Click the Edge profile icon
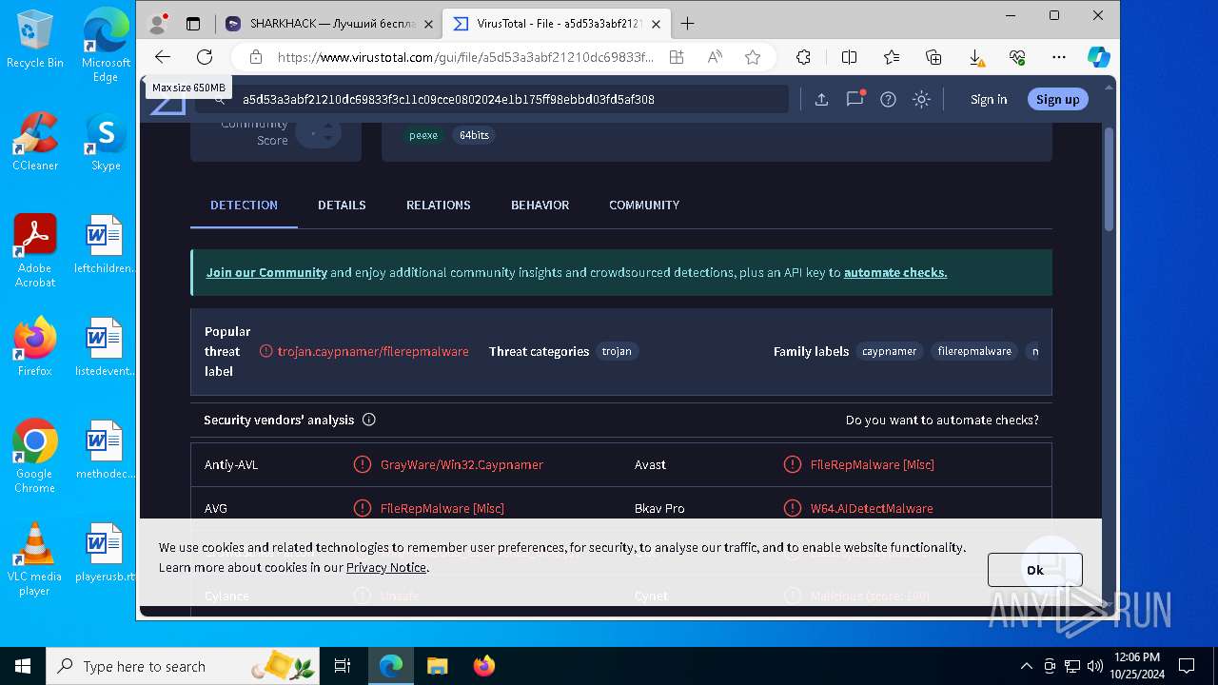Image resolution: width=1218 pixels, height=685 pixels. pyautogui.click(x=159, y=24)
